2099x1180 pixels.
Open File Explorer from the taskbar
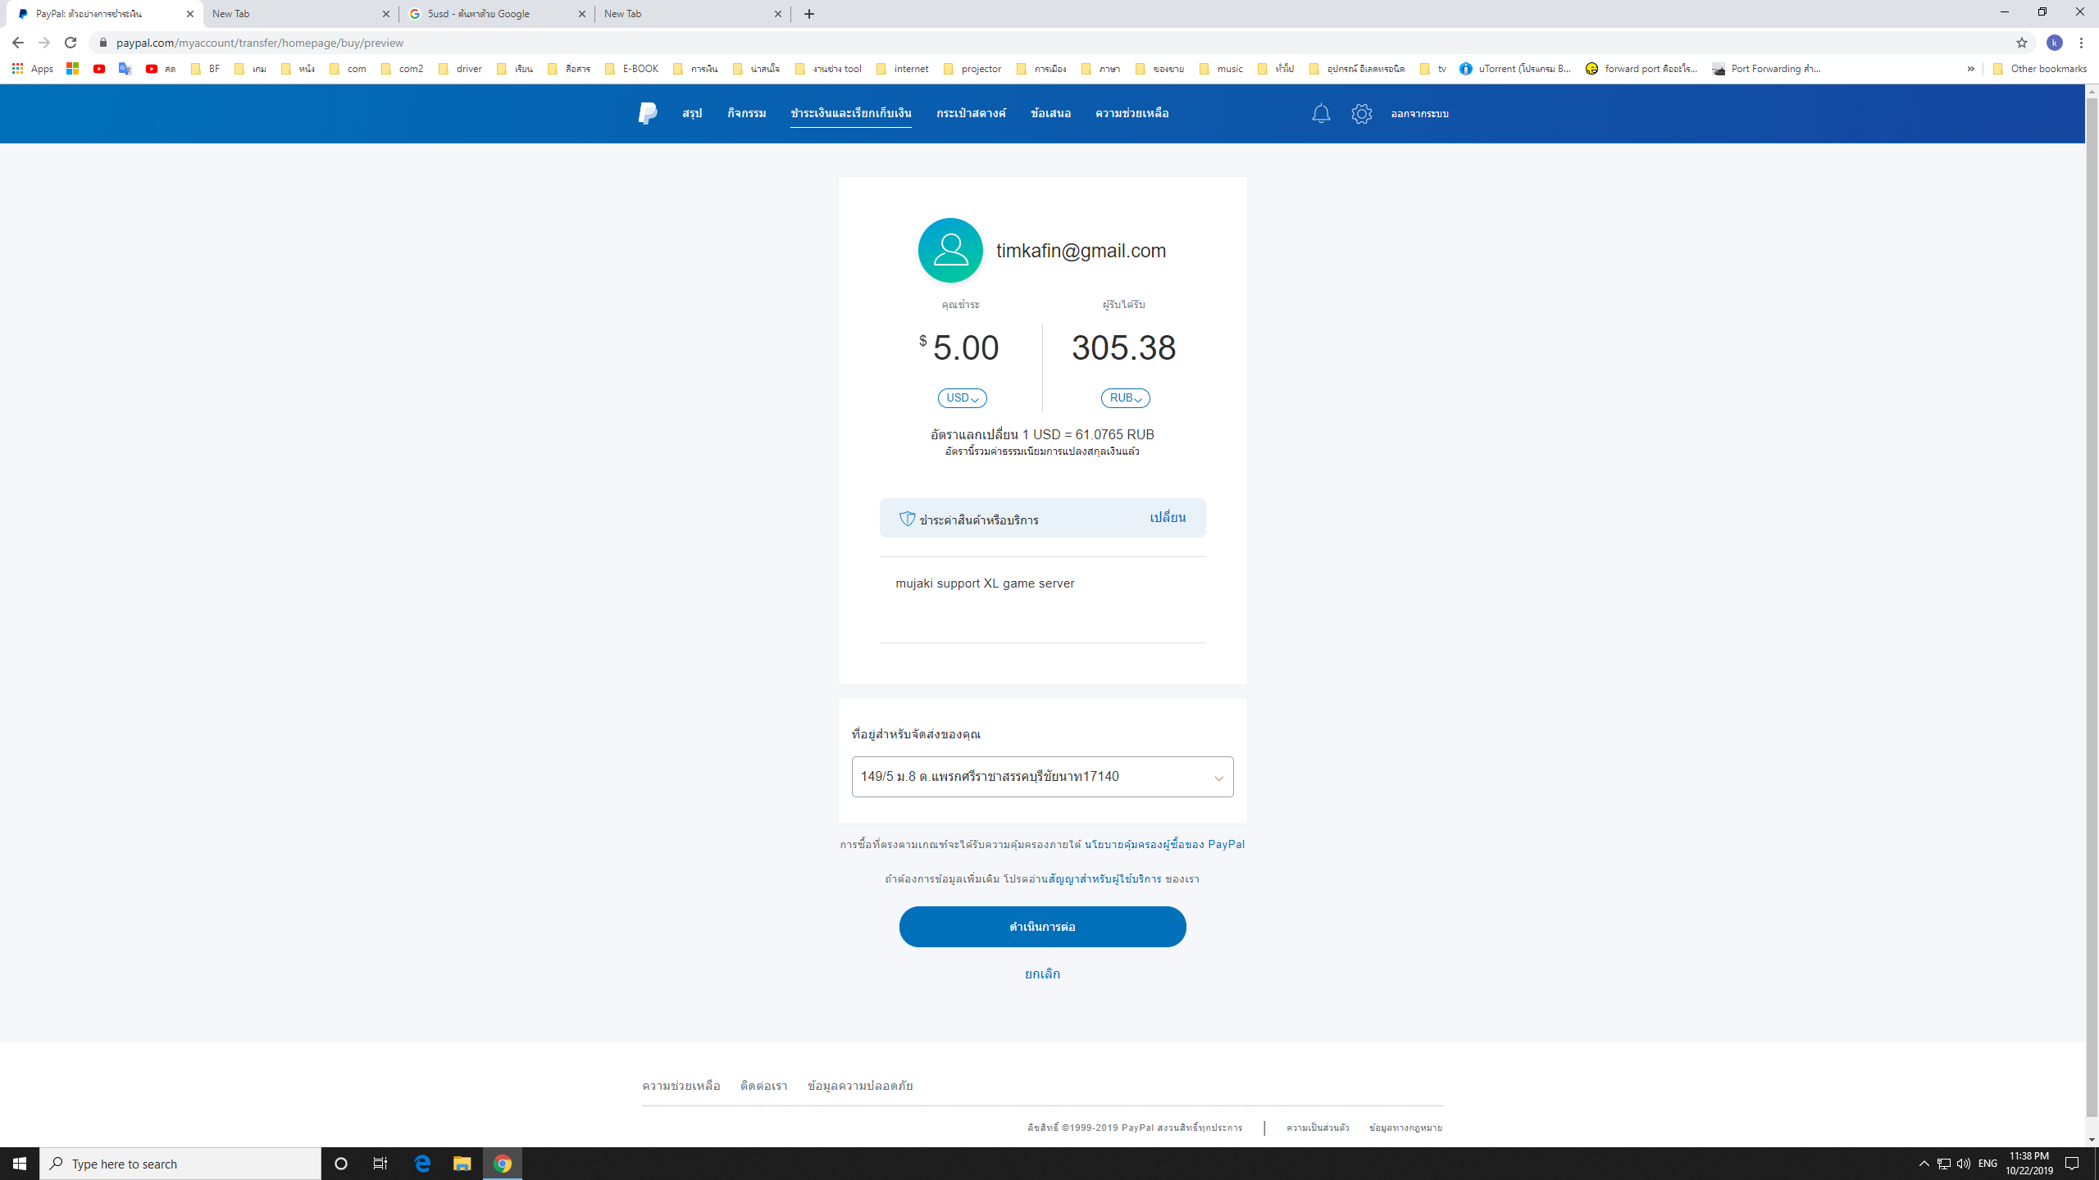(462, 1163)
